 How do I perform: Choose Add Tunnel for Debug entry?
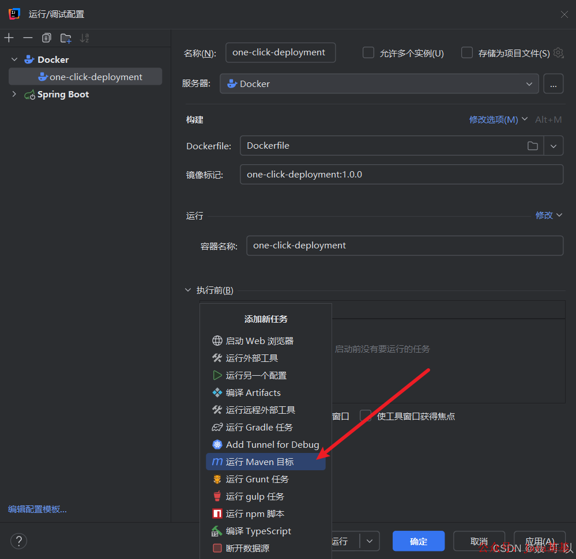[266, 444]
